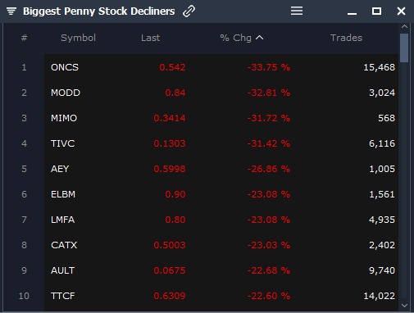Image resolution: width=414 pixels, height=313 pixels.
Task: Close the Biggest Penny Stock Decliners window
Action: (401, 11)
